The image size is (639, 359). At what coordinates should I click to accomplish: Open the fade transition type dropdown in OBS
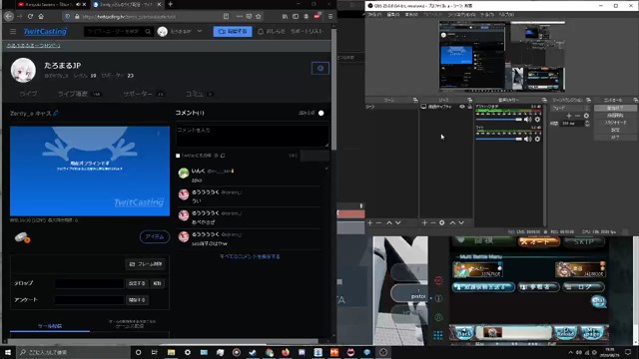[570, 109]
